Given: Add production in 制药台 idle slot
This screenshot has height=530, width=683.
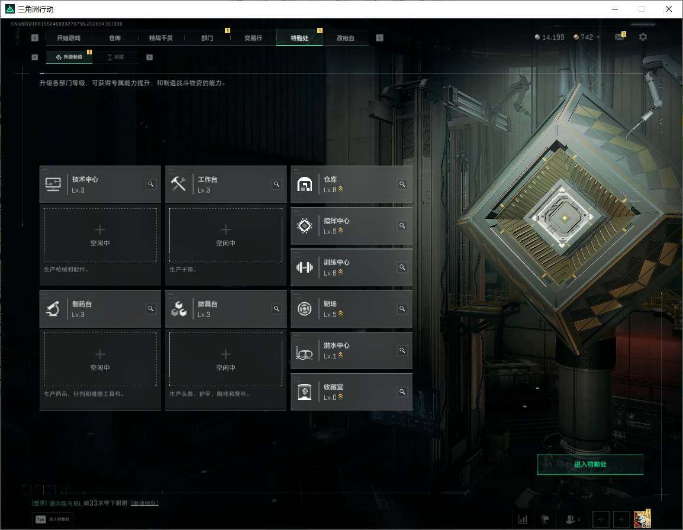Looking at the screenshot, I should 100,359.
